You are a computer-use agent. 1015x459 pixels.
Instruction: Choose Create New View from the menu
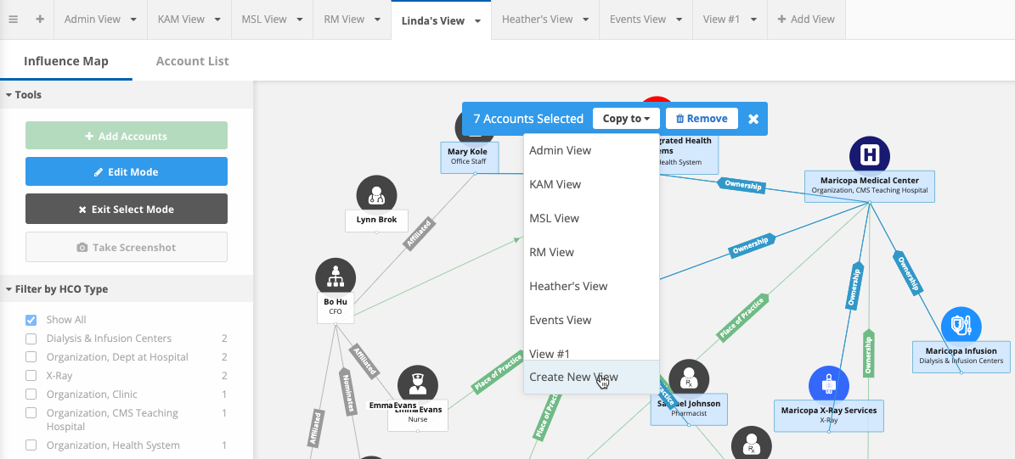pos(573,377)
